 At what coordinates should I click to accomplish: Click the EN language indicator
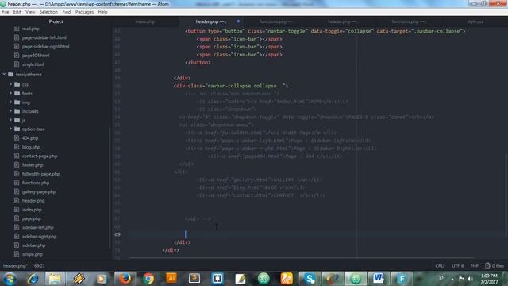pyautogui.click(x=442, y=278)
